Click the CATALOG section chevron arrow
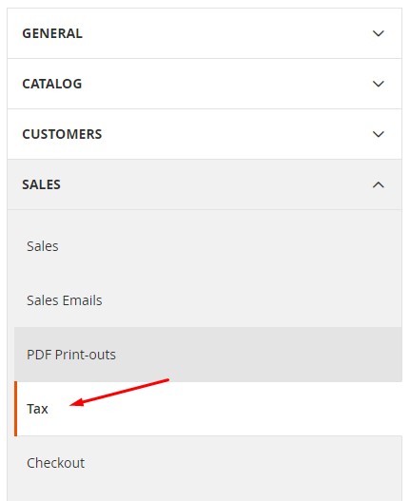 click(x=379, y=84)
